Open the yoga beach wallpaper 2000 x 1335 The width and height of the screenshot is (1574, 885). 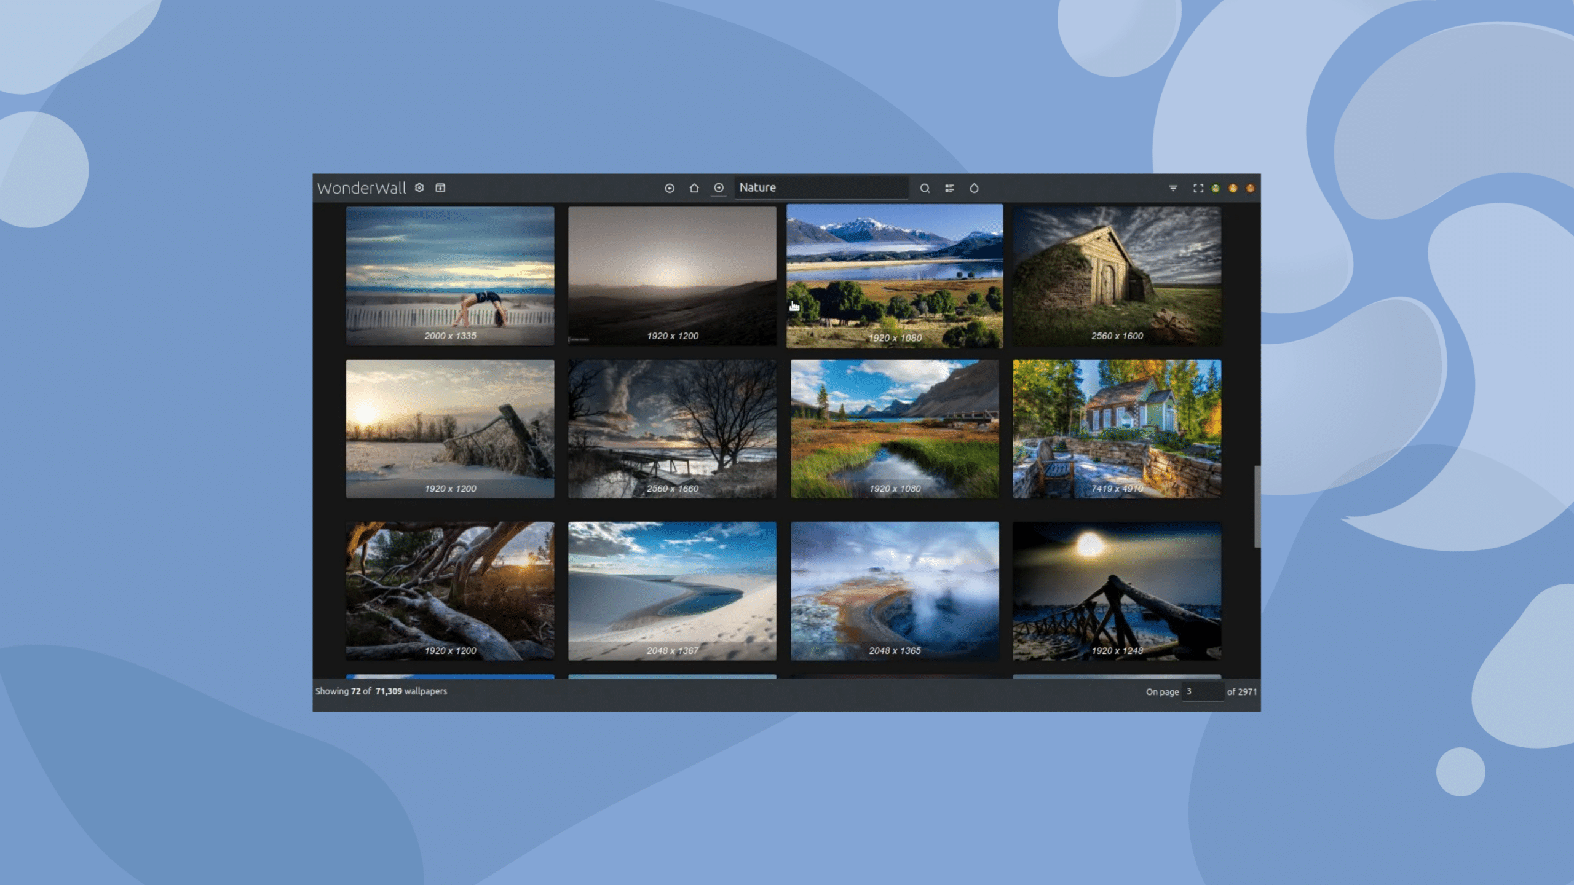[450, 276]
